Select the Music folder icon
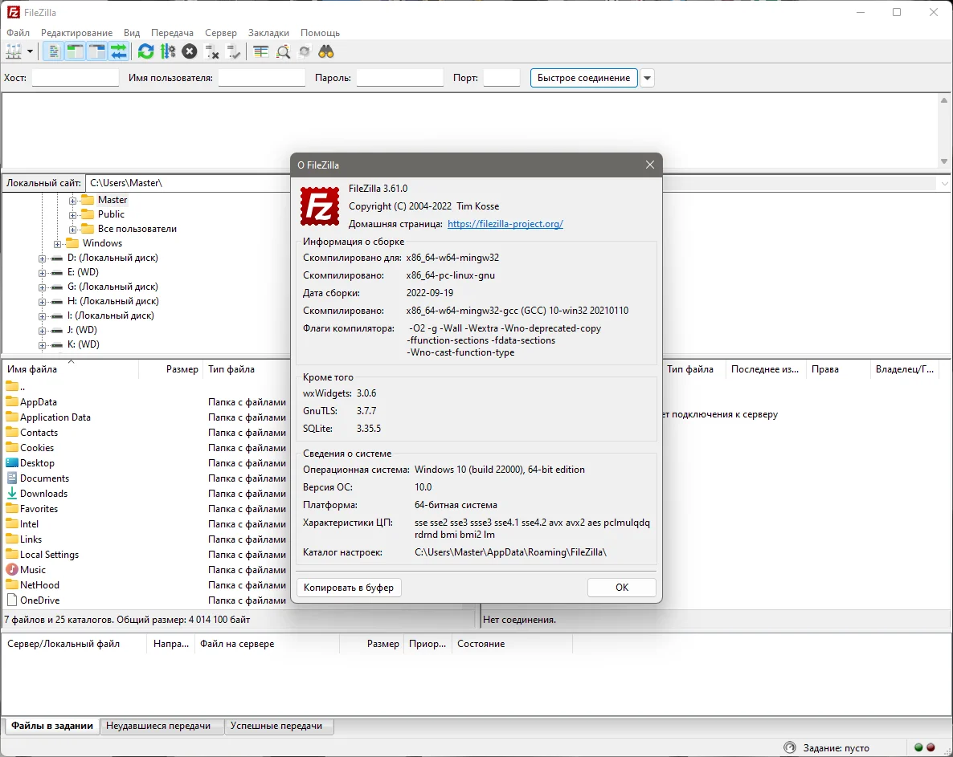Viewport: 953px width, 757px height. click(11, 569)
